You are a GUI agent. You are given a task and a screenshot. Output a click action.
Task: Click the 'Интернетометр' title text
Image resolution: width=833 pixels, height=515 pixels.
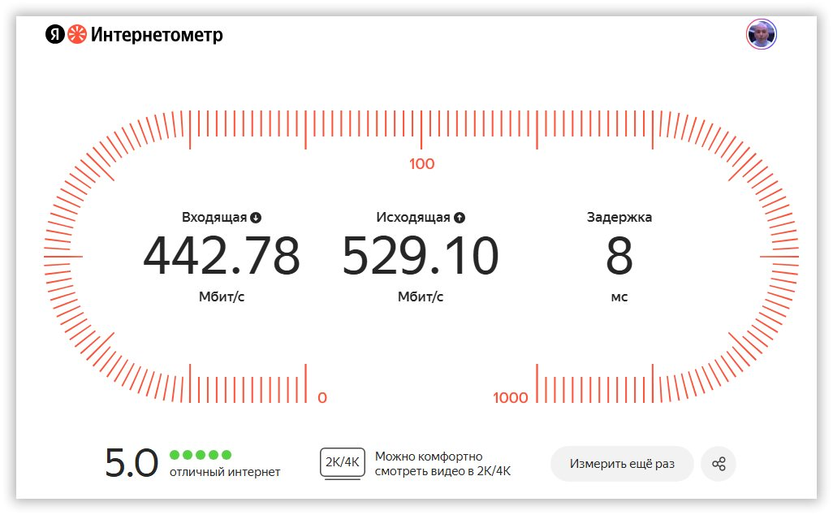point(157,35)
